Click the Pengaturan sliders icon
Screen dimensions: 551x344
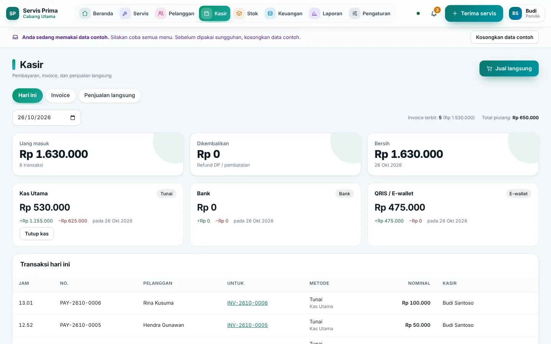[355, 13]
